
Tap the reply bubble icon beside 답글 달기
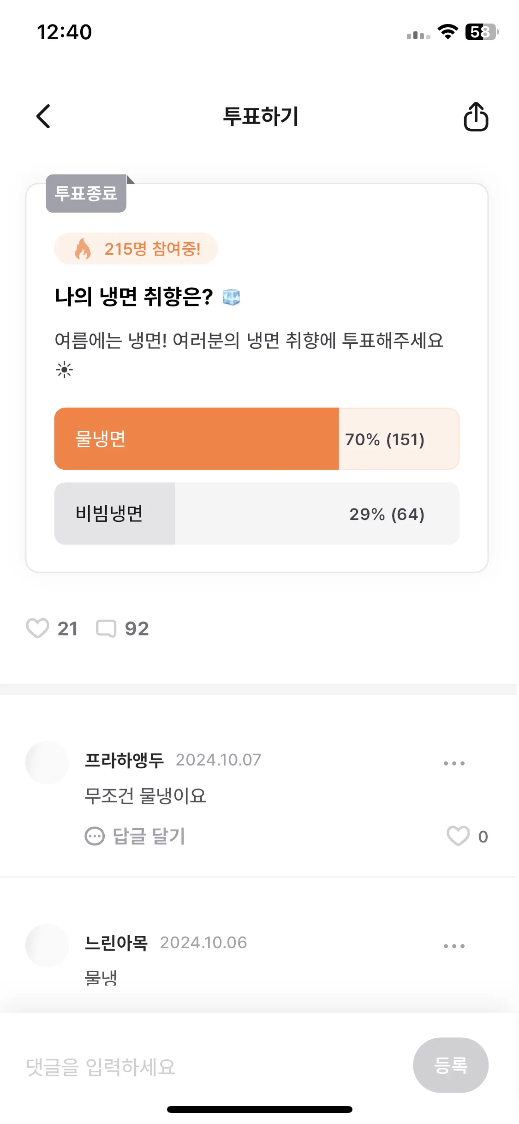coord(95,836)
